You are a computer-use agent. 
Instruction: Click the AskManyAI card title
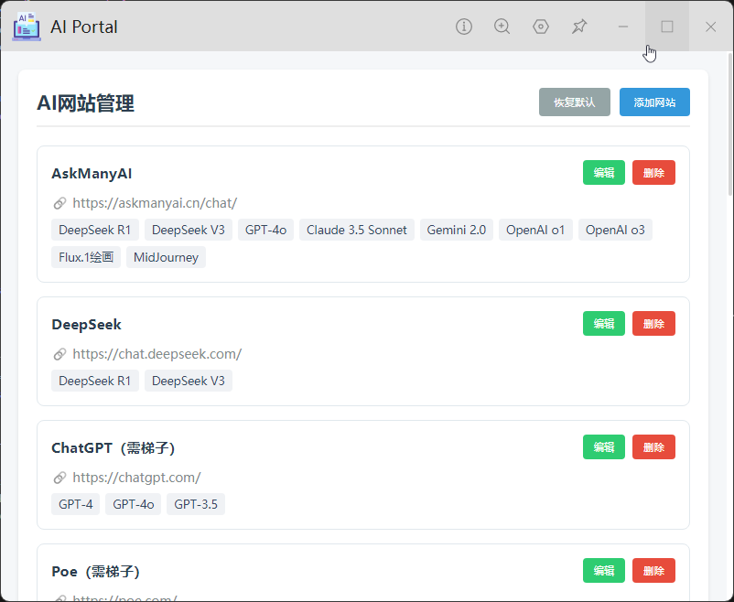[92, 174]
